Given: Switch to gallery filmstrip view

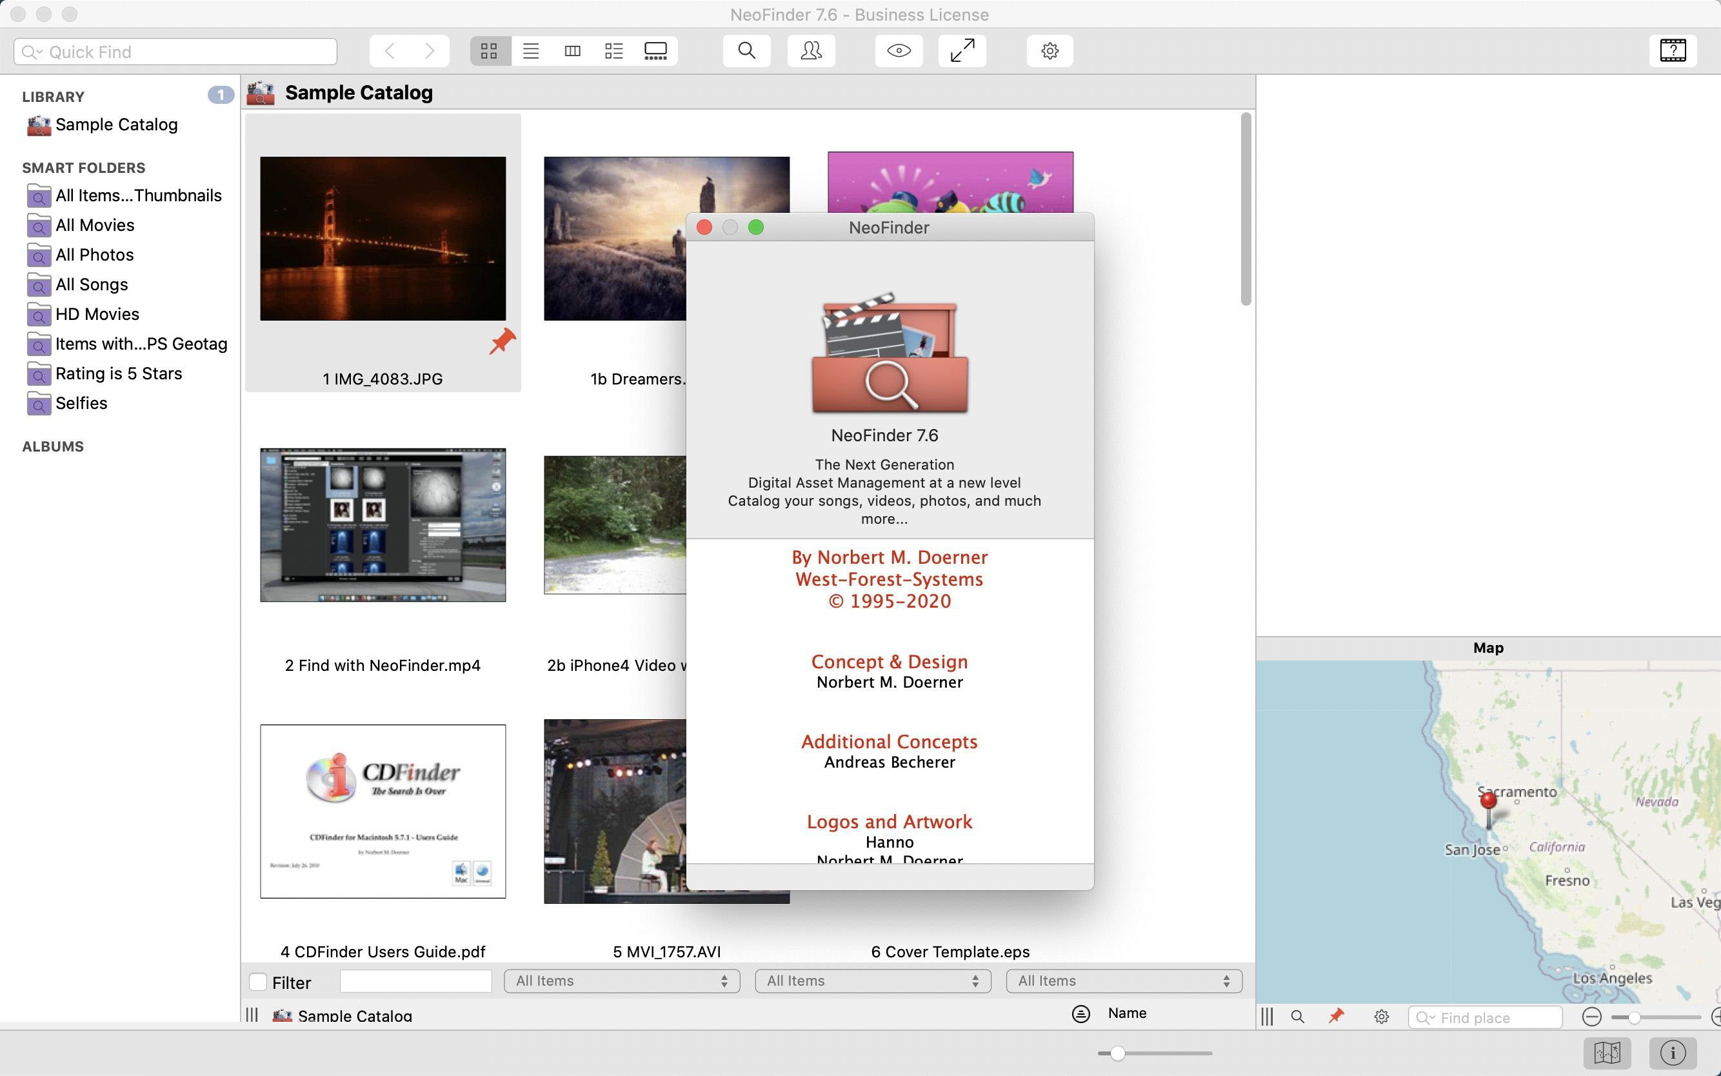Looking at the screenshot, I should coord(655,50).
